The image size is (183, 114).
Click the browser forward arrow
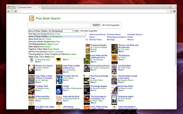tap(12, 11)
